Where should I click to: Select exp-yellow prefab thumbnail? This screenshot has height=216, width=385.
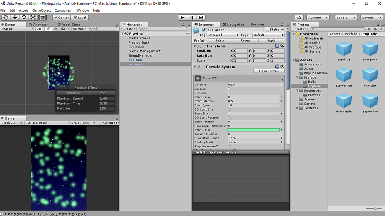(x=370, y=101)
